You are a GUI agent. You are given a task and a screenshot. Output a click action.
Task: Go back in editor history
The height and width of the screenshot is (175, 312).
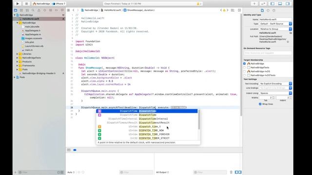click(74, 10)
